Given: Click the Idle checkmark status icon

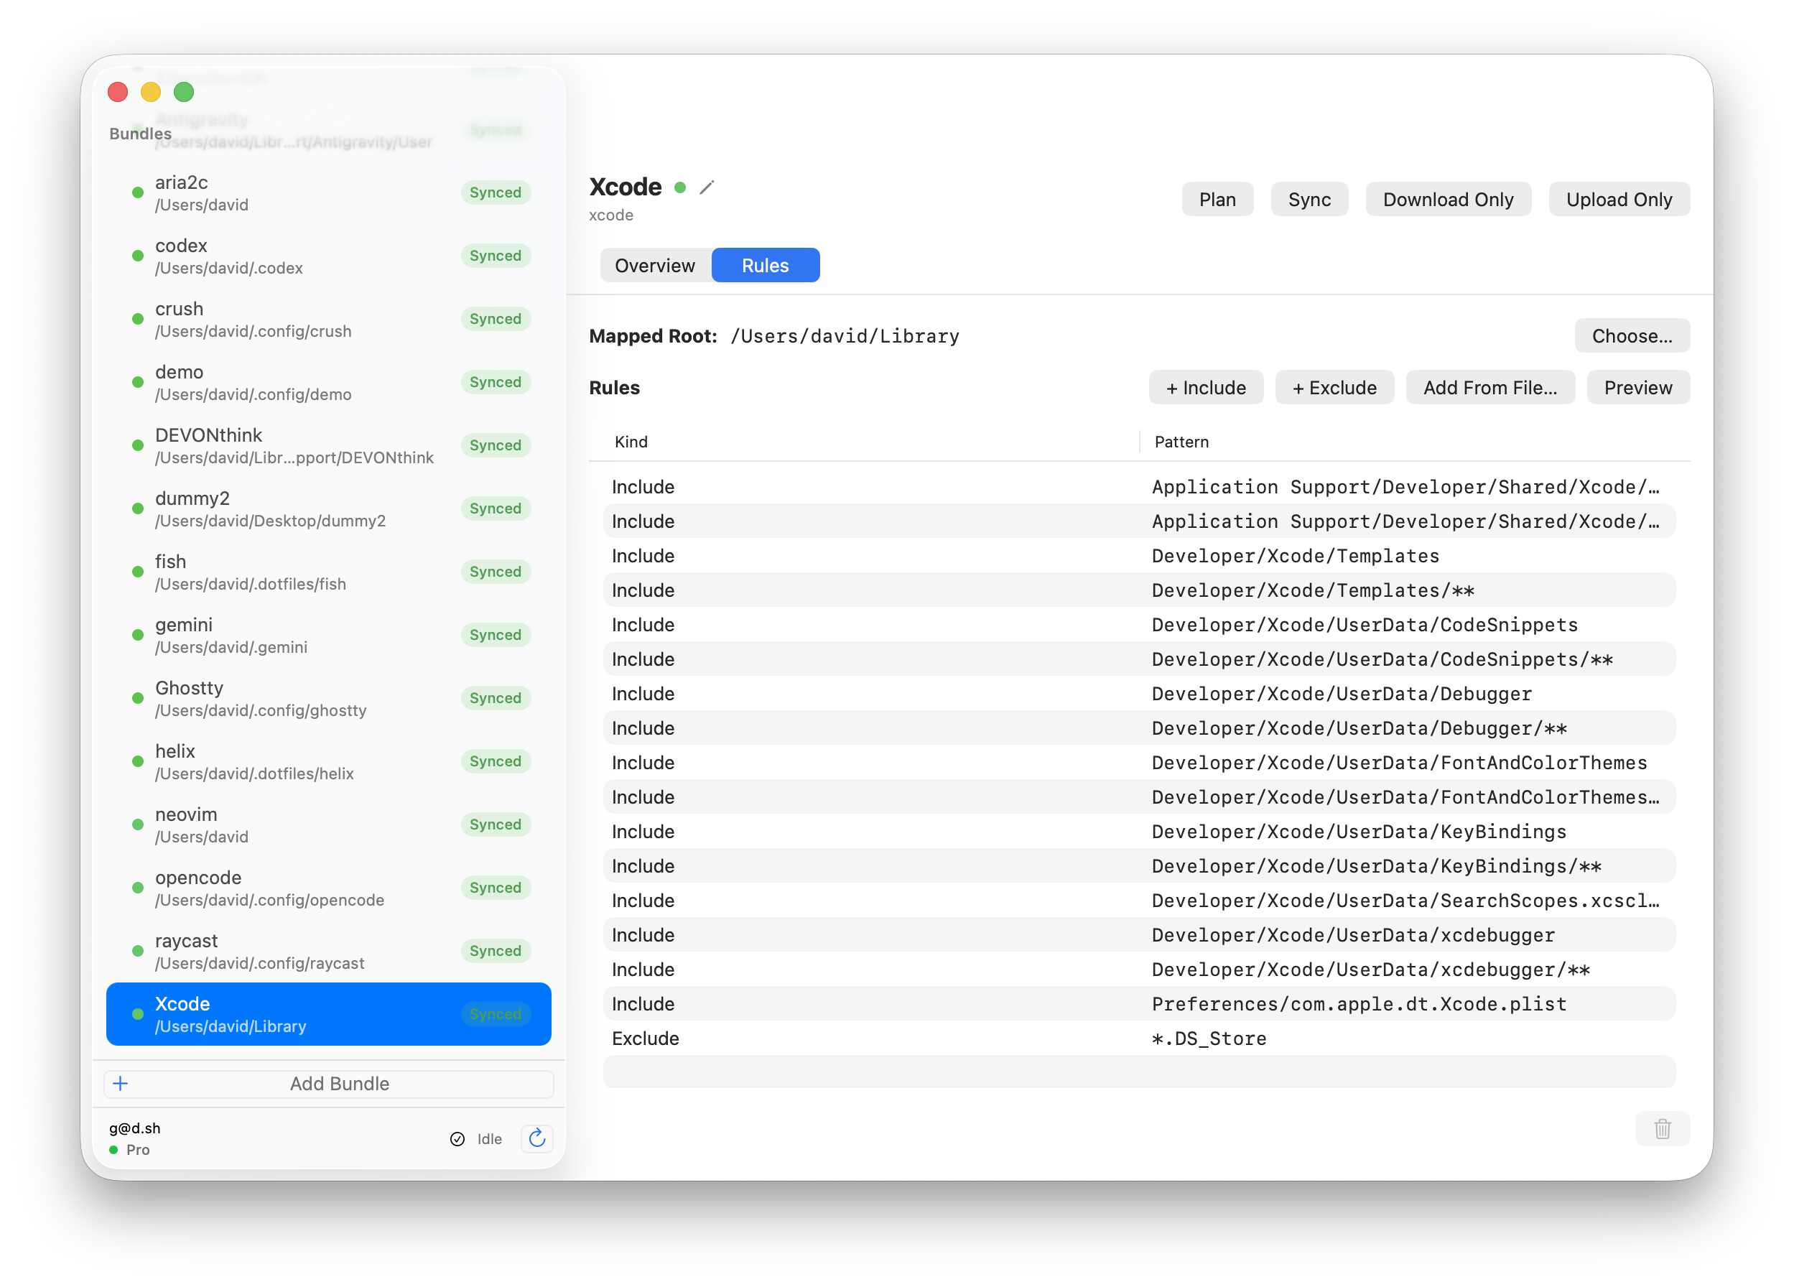Looking at the screenshot, I should click(x=457, y=1139).
